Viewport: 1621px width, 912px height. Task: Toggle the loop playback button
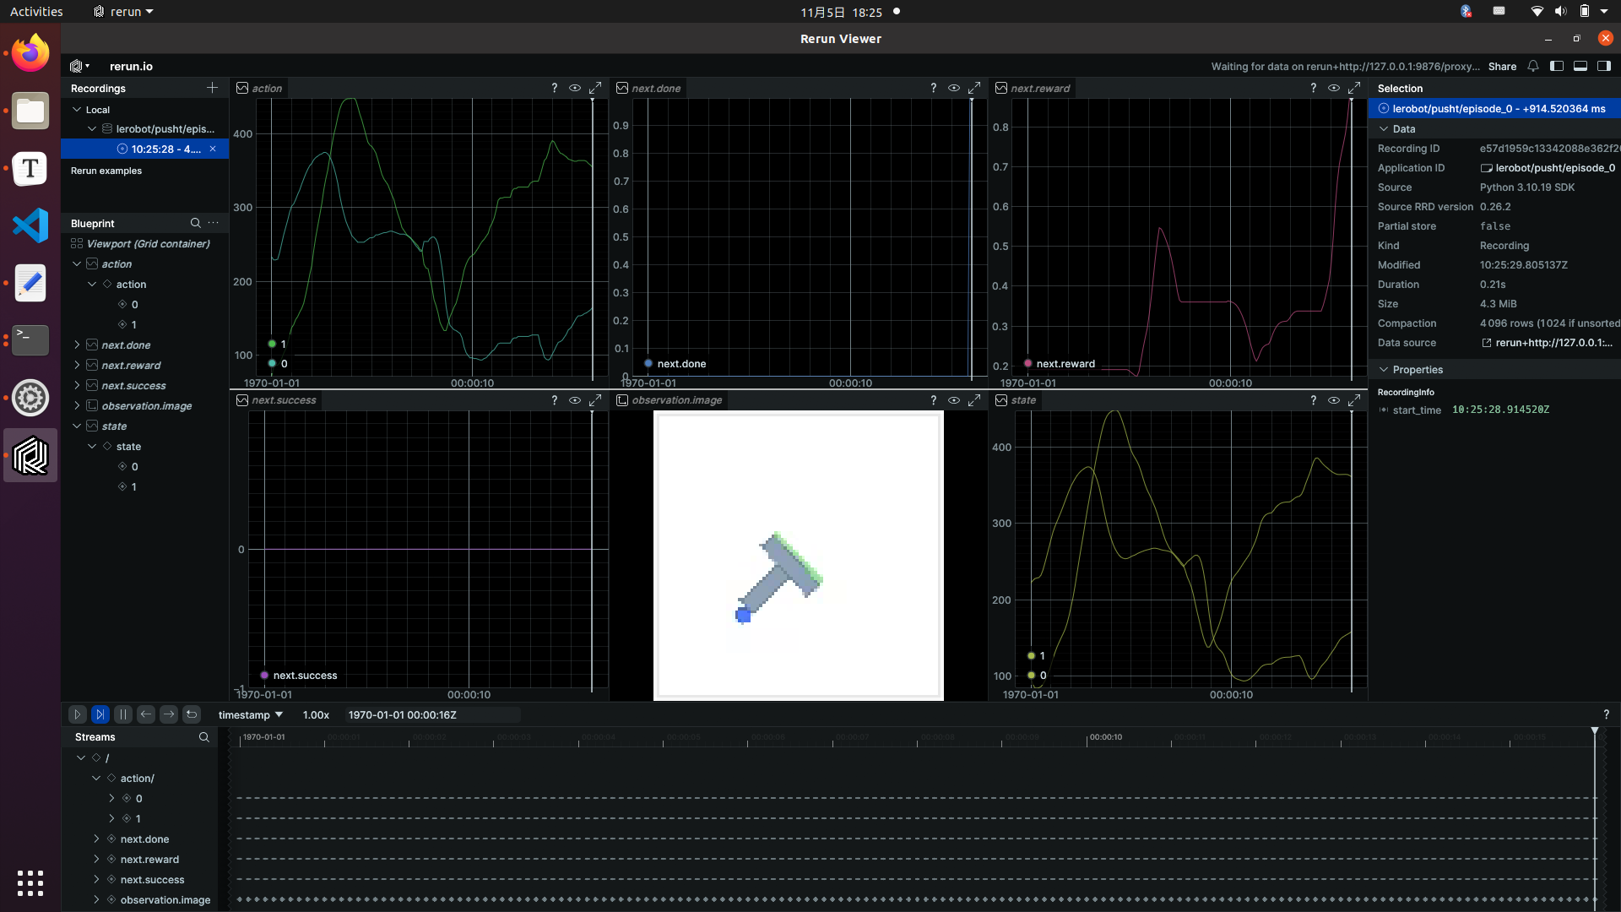(192, 714)
